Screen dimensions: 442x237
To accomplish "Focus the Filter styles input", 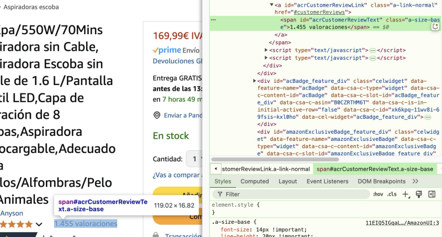I will [291, 194].
